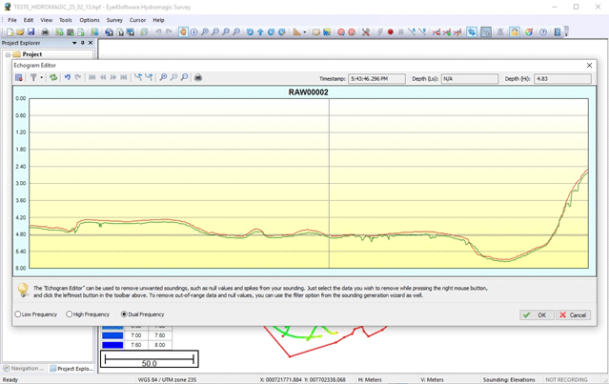The width and height of the screenshot is (609, 384).
Task: Click the green Refresh icon in Echogram Editor
Action: point(53,77)
